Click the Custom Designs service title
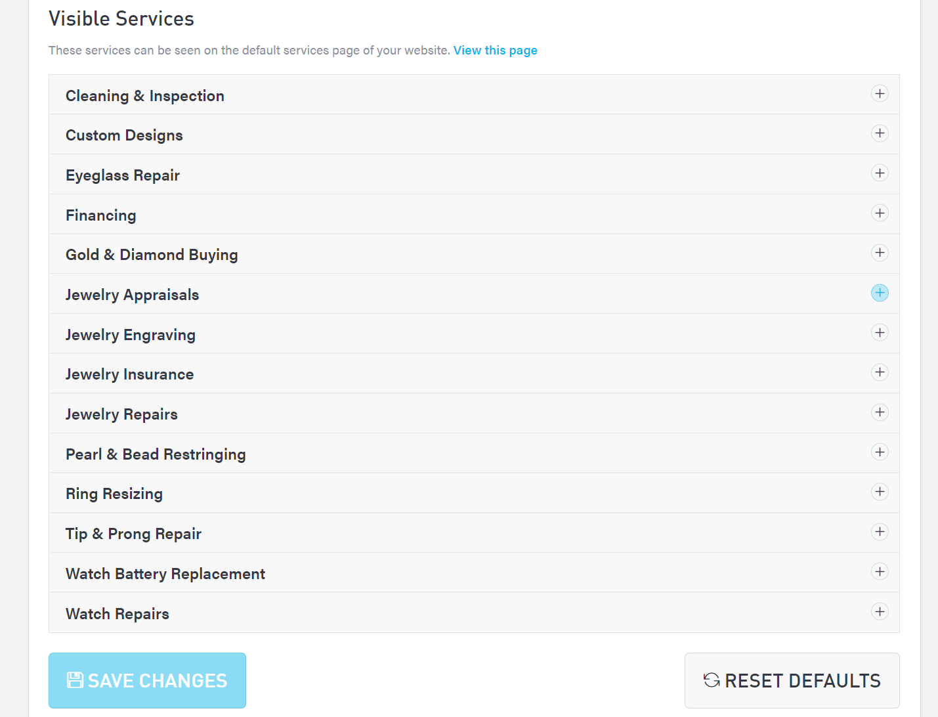Viewport: 938px width, 717px height. 124,135
